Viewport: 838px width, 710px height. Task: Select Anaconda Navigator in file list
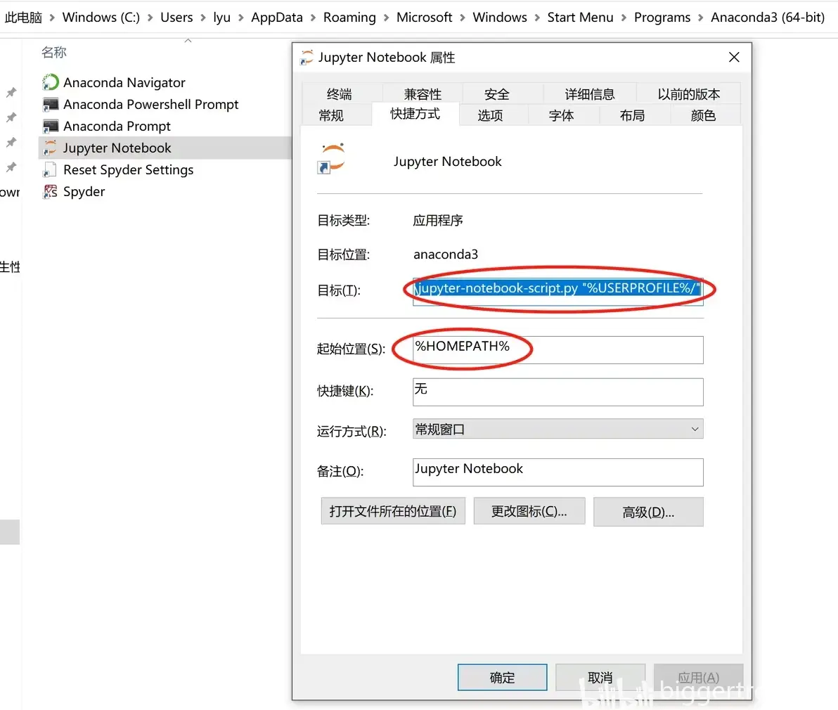124,82
